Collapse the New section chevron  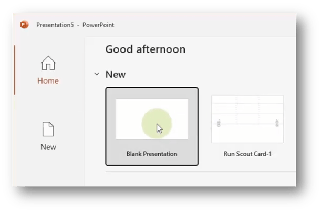click(x=97, y=74)
